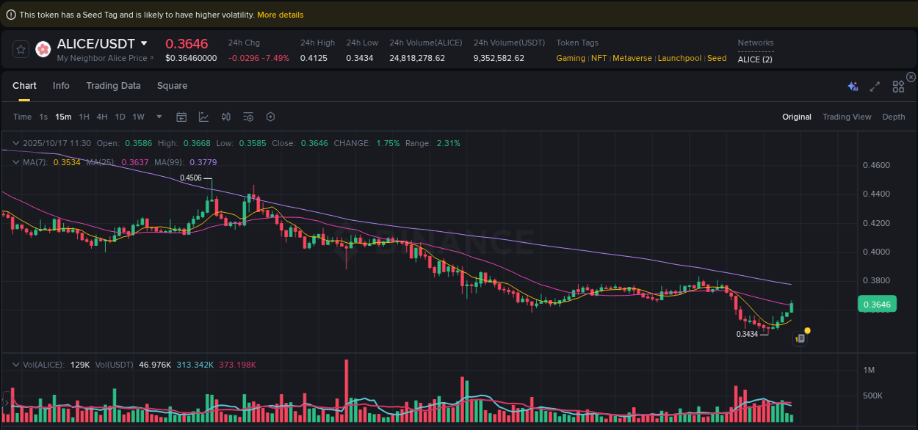Open the time interval picker icon
918x430 pixels.
coord(181,117)
